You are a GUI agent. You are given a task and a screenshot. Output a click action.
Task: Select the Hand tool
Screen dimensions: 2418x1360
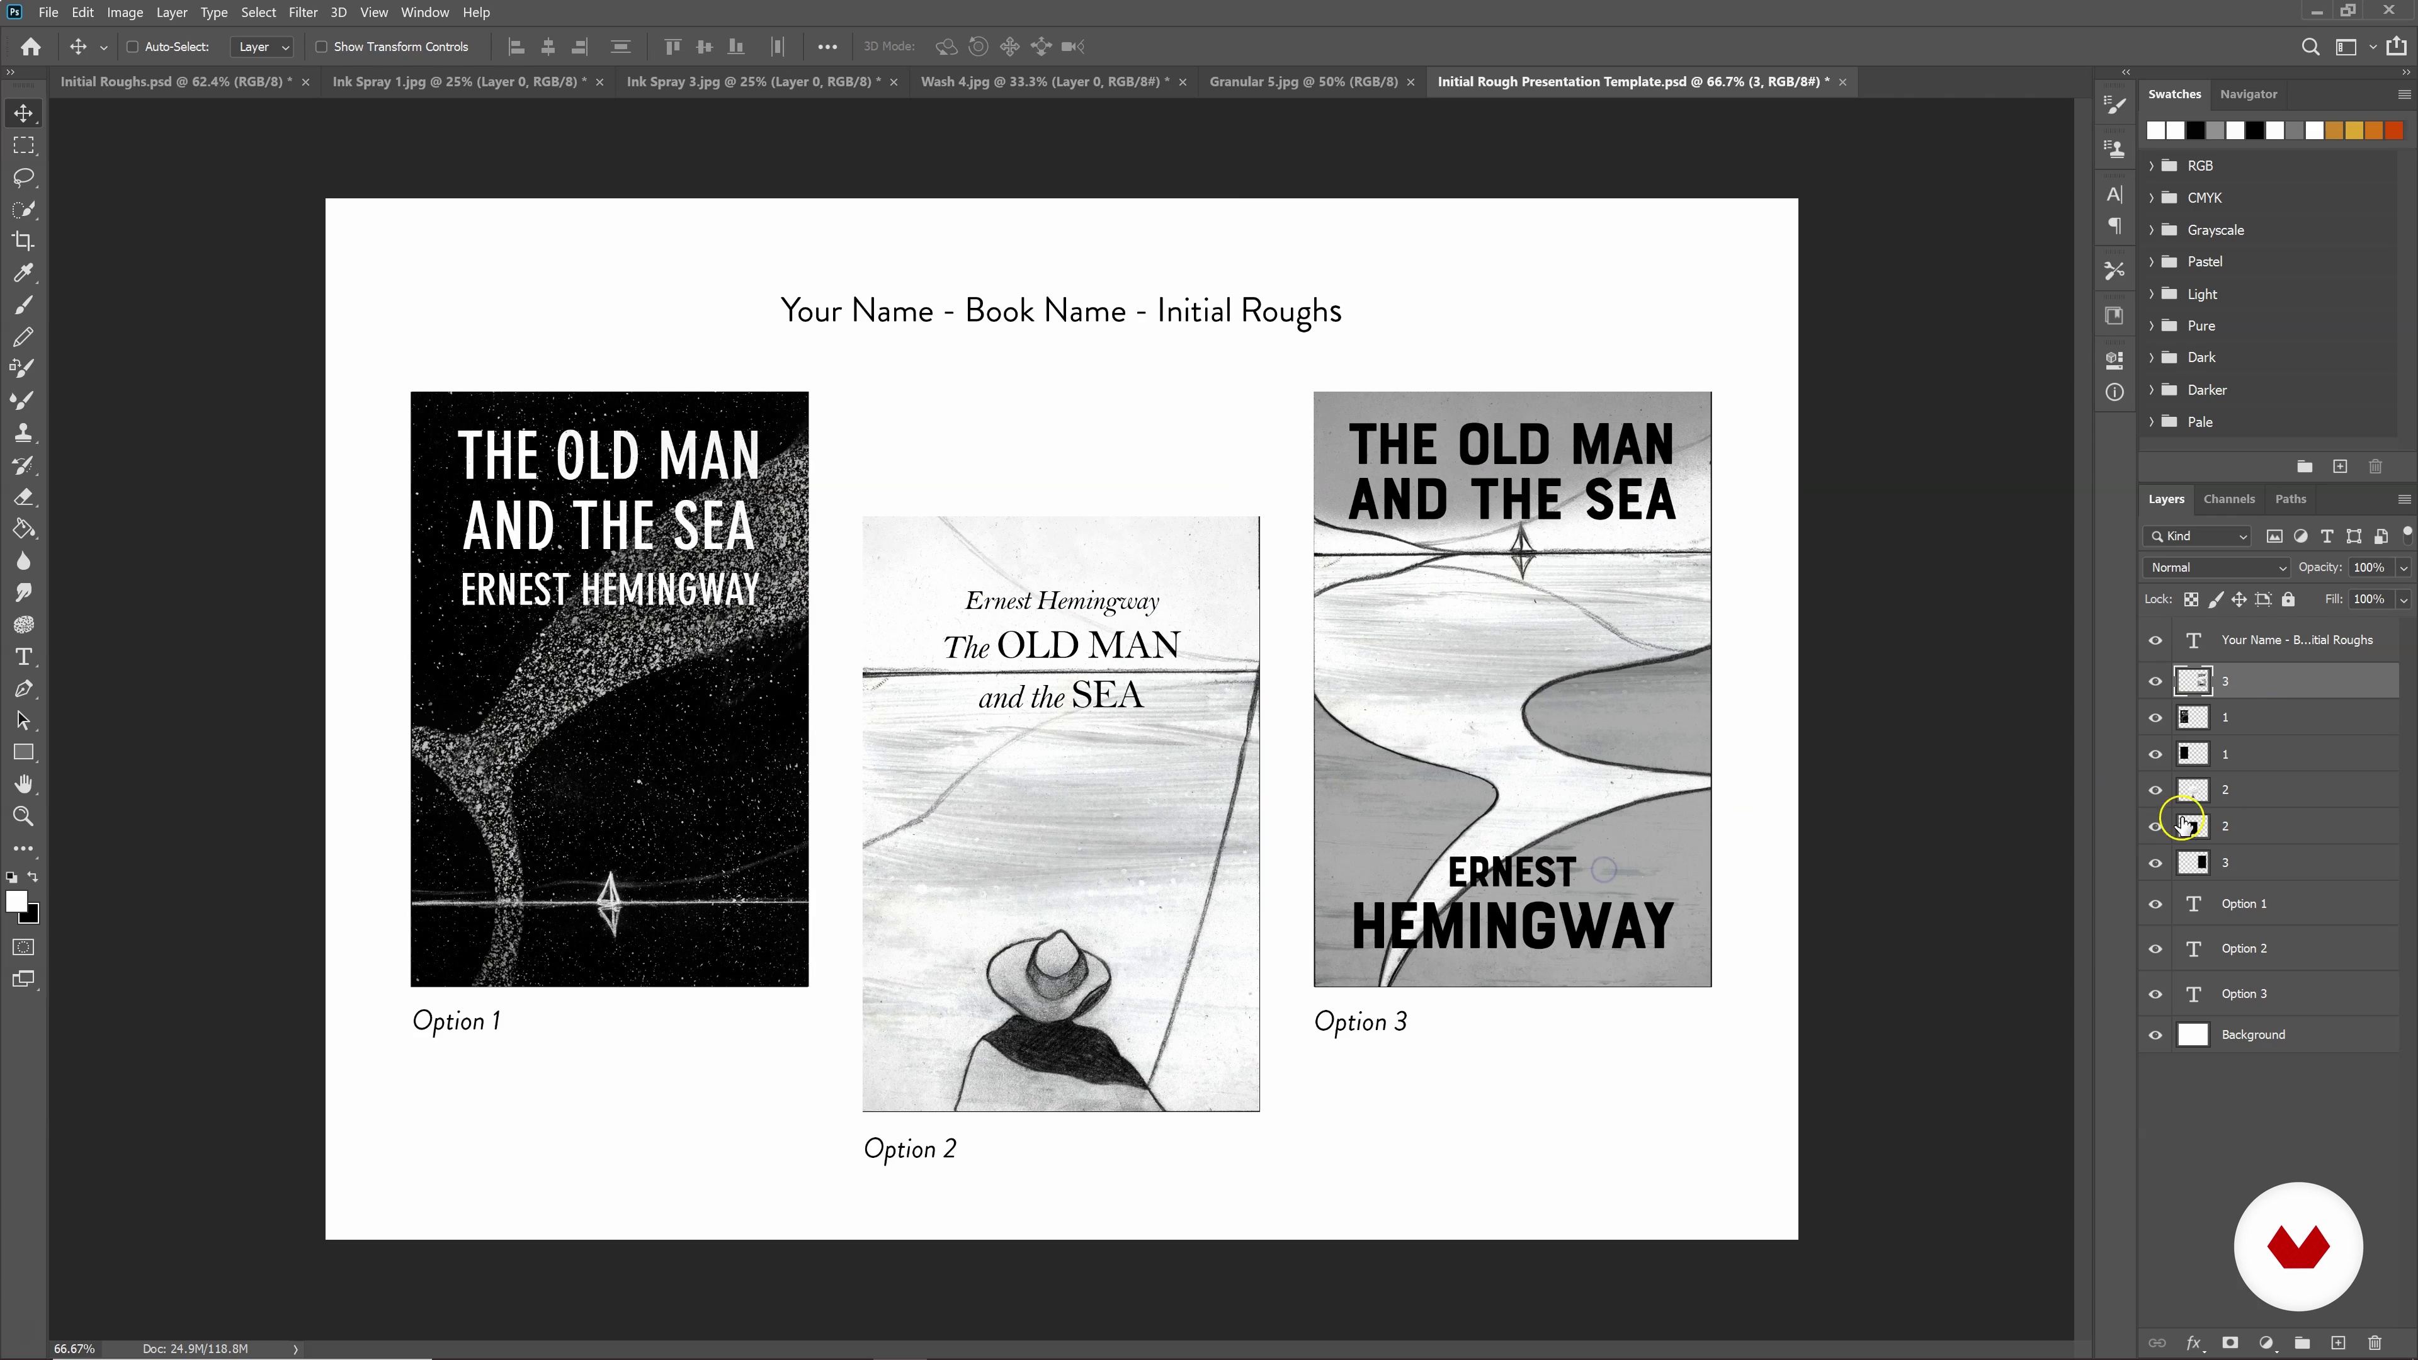pyautogui.click(x=23, y=784)
